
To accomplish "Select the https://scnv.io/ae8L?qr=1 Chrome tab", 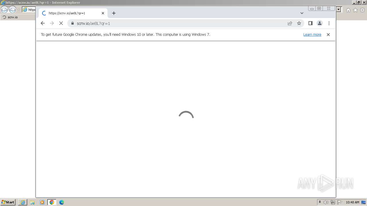I will click(x=73, y=13).
